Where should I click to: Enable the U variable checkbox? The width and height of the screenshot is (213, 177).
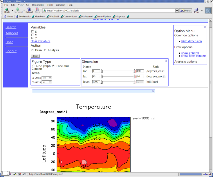coord(33,32)
